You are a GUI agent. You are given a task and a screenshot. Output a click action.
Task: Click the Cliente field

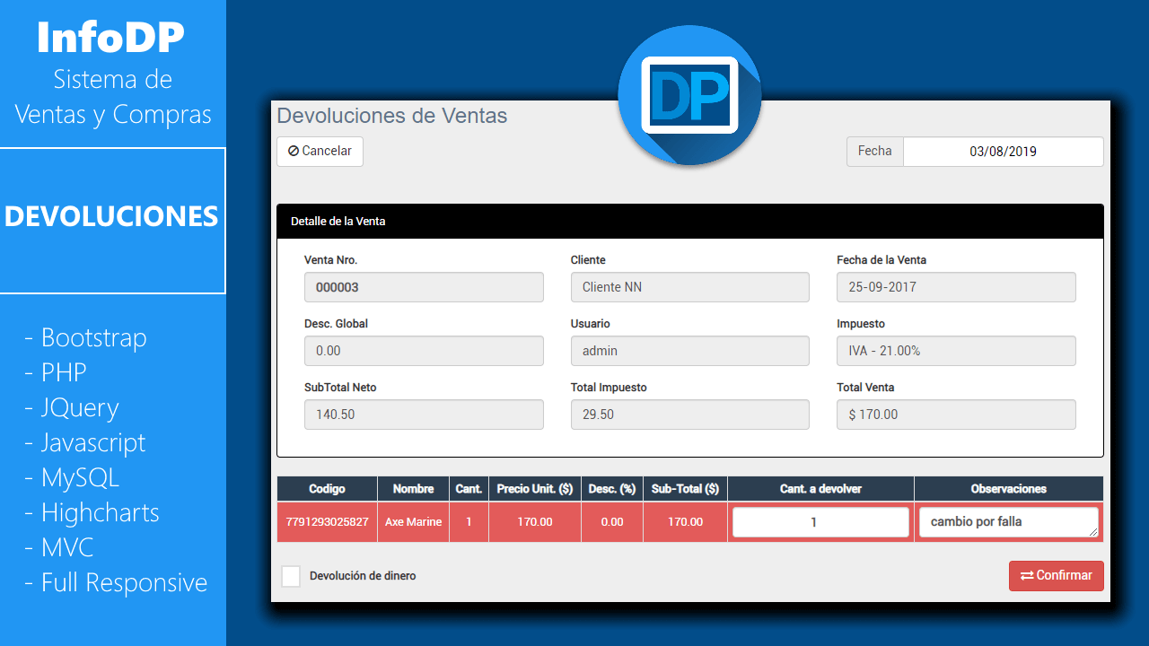pos(689,287)
